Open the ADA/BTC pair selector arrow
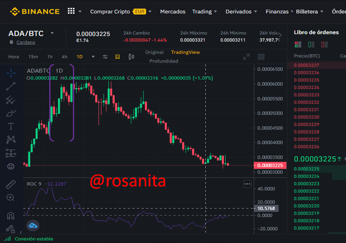 52,33
